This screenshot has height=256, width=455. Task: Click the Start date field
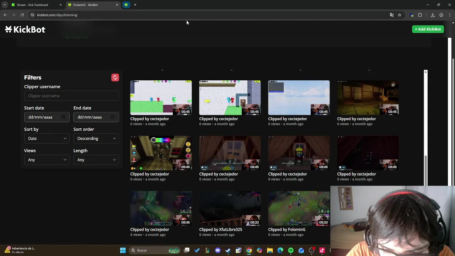(47, 117)
